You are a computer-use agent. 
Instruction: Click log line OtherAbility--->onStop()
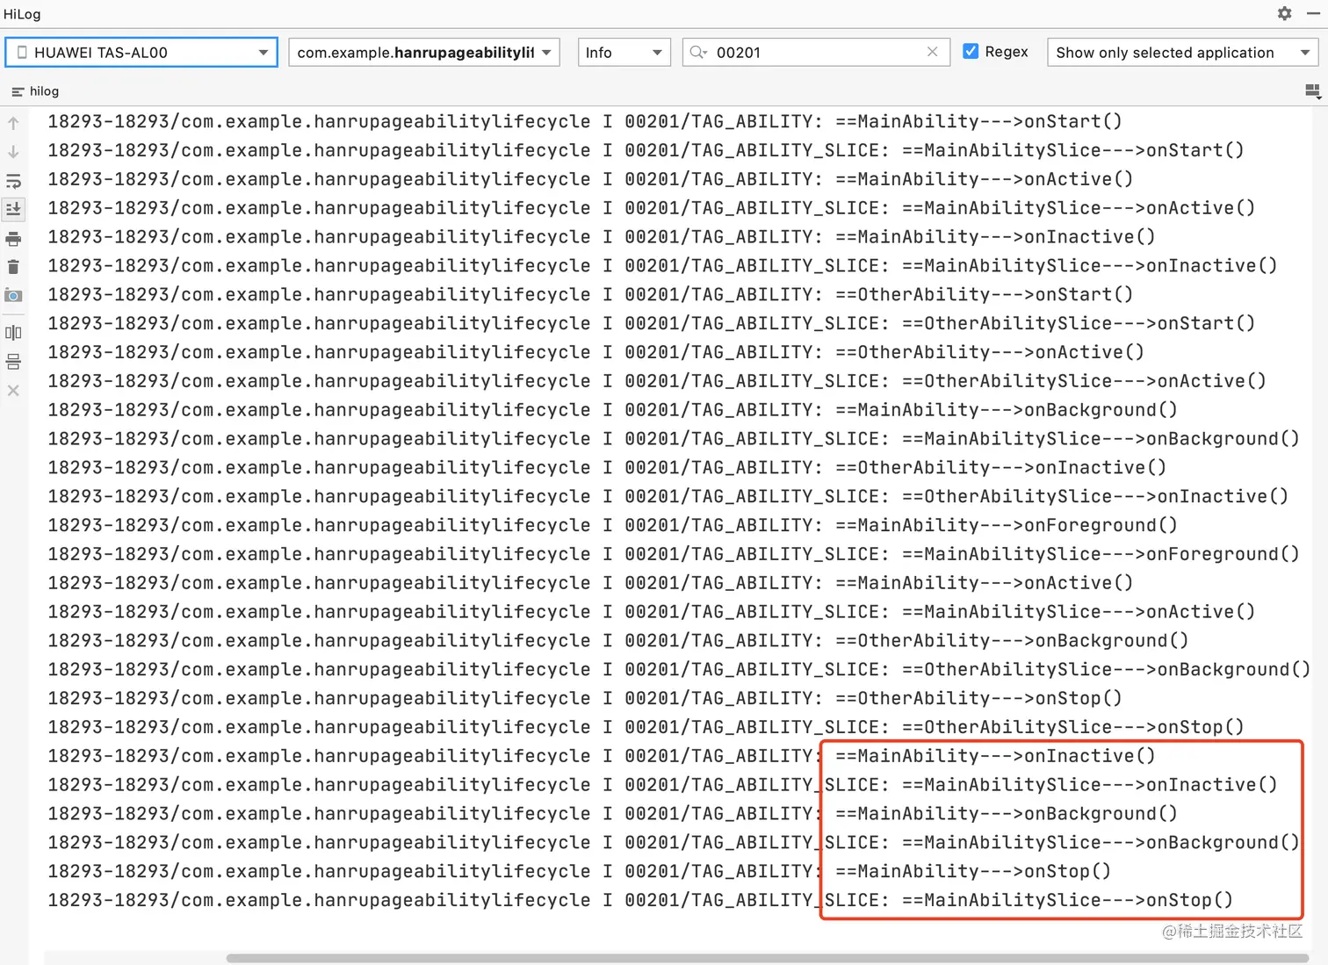(x=585, y=698)
